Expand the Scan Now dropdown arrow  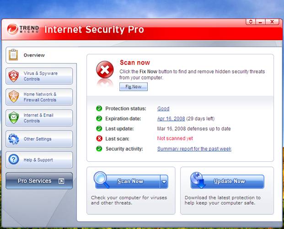(x=164, y=182)
